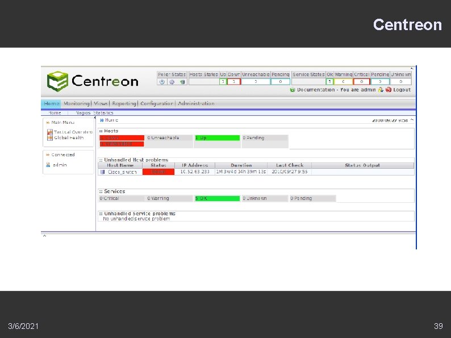Click the Hosts Unreachable count box
This screenshot has height=338, width=451.
click(x=256, y=82)
